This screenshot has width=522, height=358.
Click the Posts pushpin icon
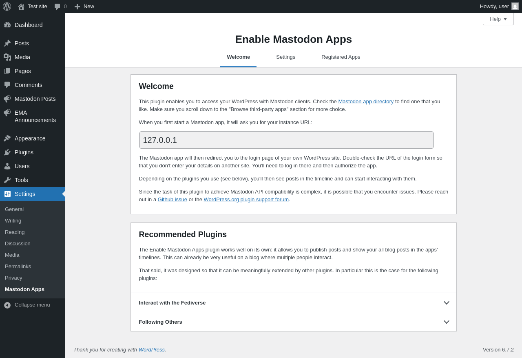(x=7, y=43)
